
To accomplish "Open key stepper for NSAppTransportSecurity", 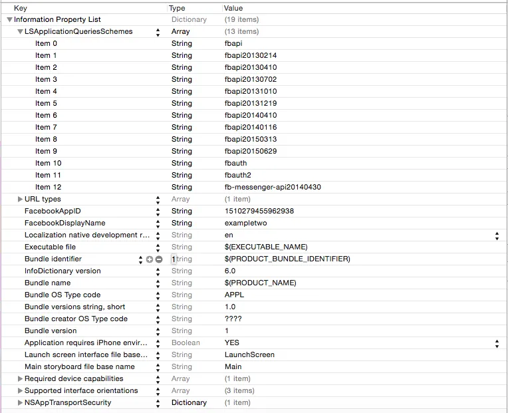I will tap(158, 403).
